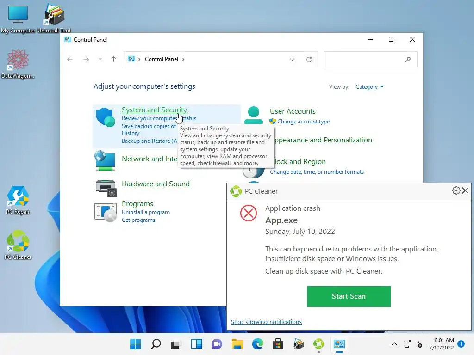The width and height of the screenshot is (474, 355).
Task: Open Appearance and Personalization category
Action: (323, 140)
